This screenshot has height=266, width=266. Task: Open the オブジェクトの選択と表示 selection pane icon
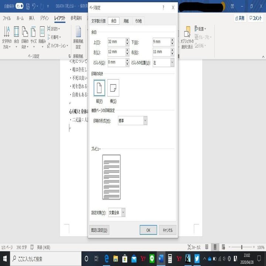click(187, 37)
